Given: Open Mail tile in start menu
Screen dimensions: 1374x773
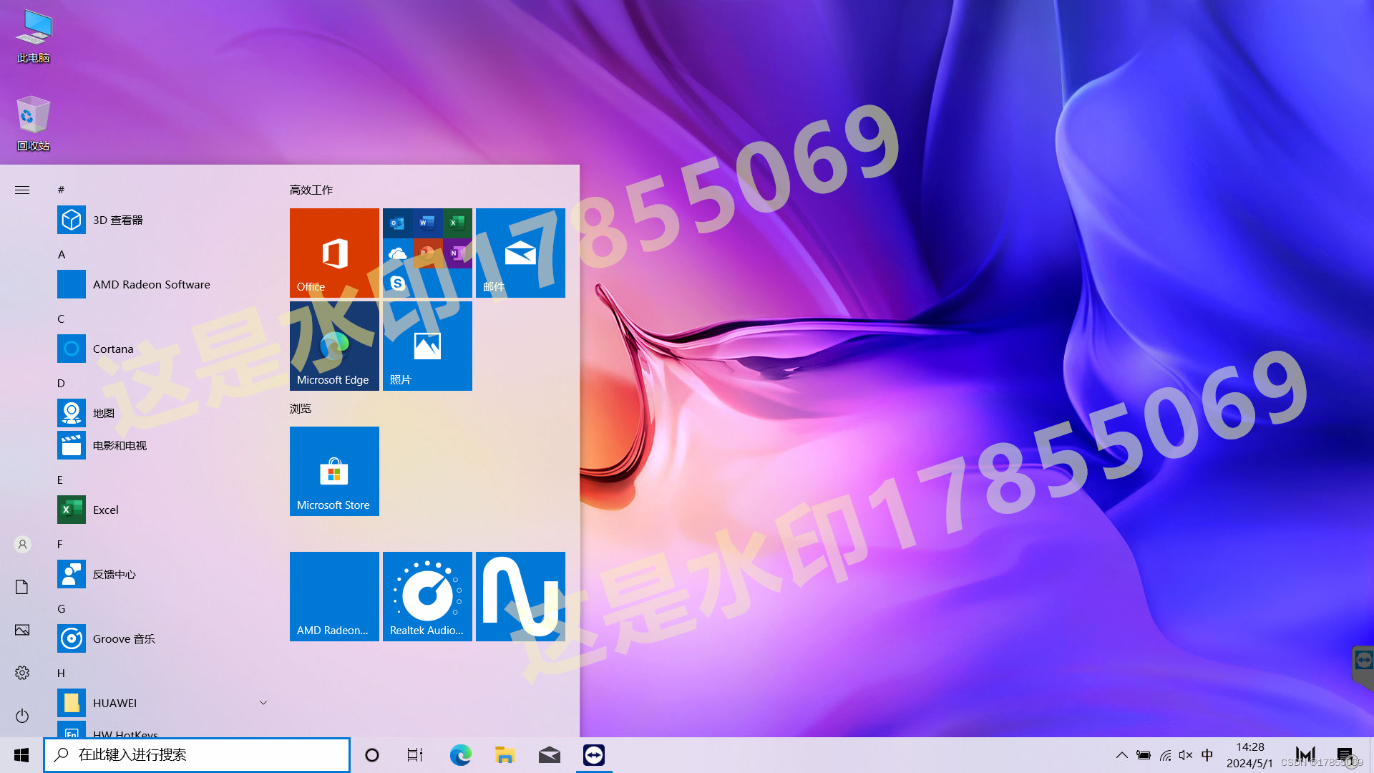Looking at the screenshot, I should pyautogui.click(x=520, y=253).
